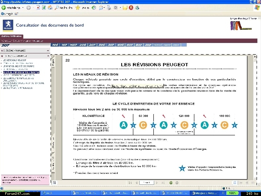This screenshot has width=261, height=196.
Task: Switch to first document taskbar button
Action: pos(85,193)
